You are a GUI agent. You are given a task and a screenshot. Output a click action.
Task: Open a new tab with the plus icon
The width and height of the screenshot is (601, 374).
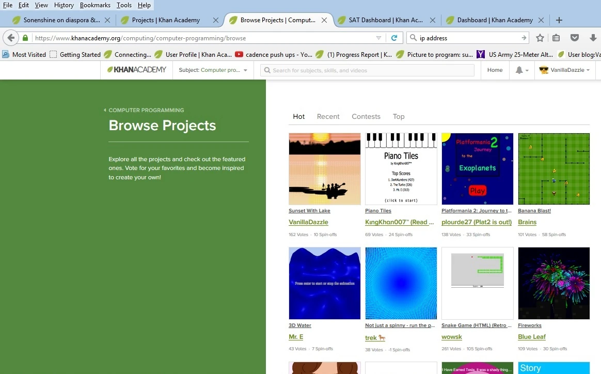click(559, 20)
